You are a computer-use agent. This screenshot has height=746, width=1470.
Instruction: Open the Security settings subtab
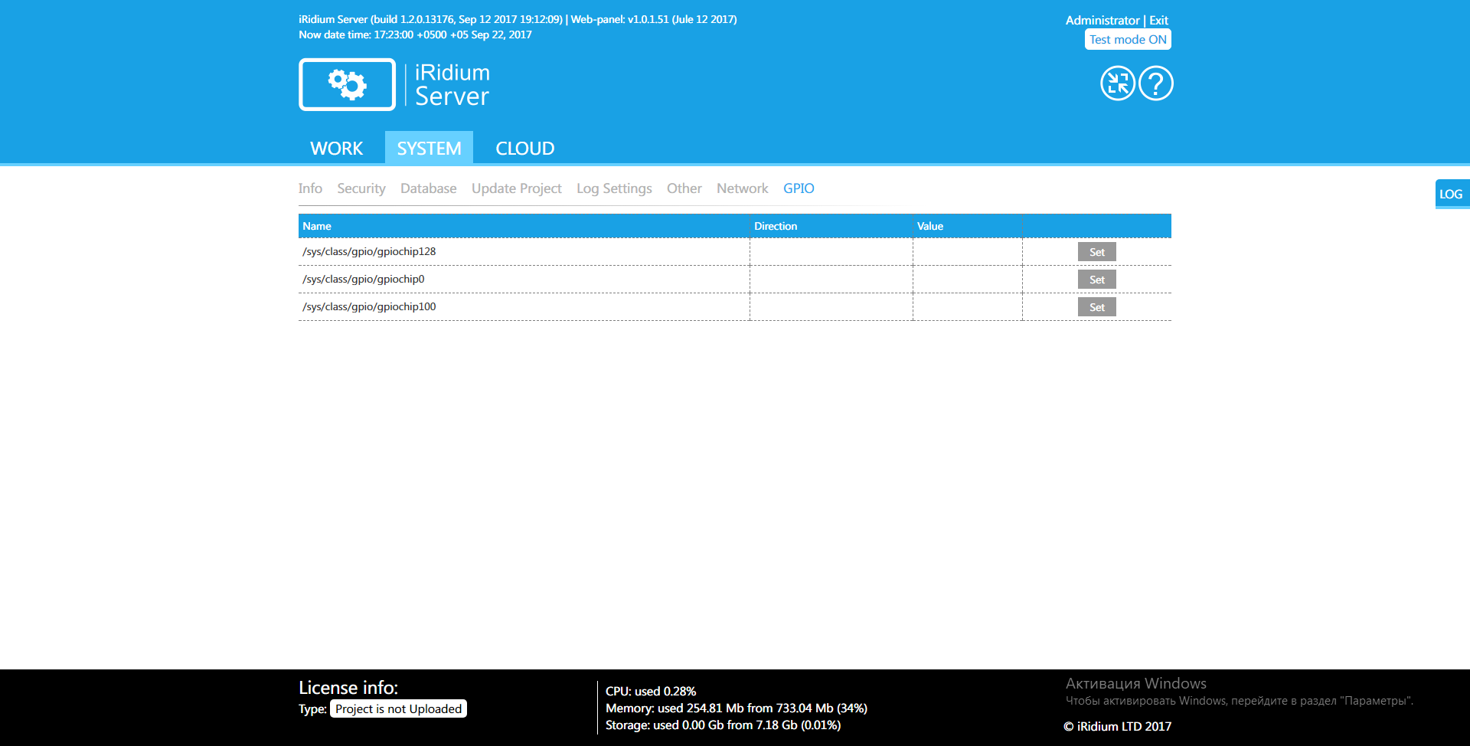pos(361,188)
